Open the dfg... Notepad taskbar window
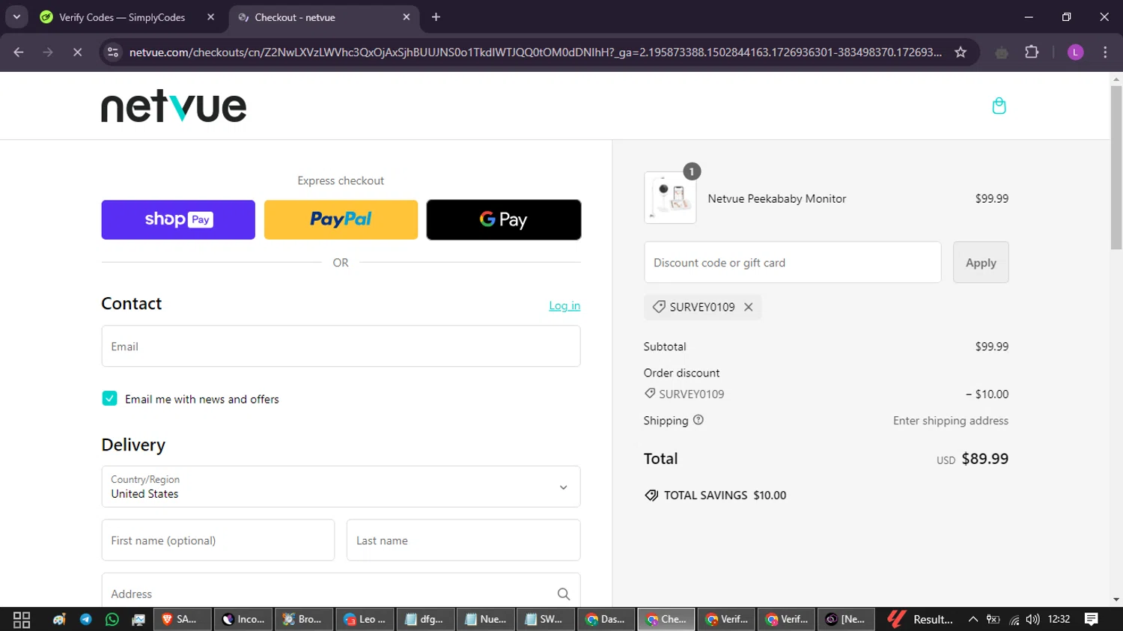Screen dimensions: 1123x631 pyautogui.click(x=424, y=619)
